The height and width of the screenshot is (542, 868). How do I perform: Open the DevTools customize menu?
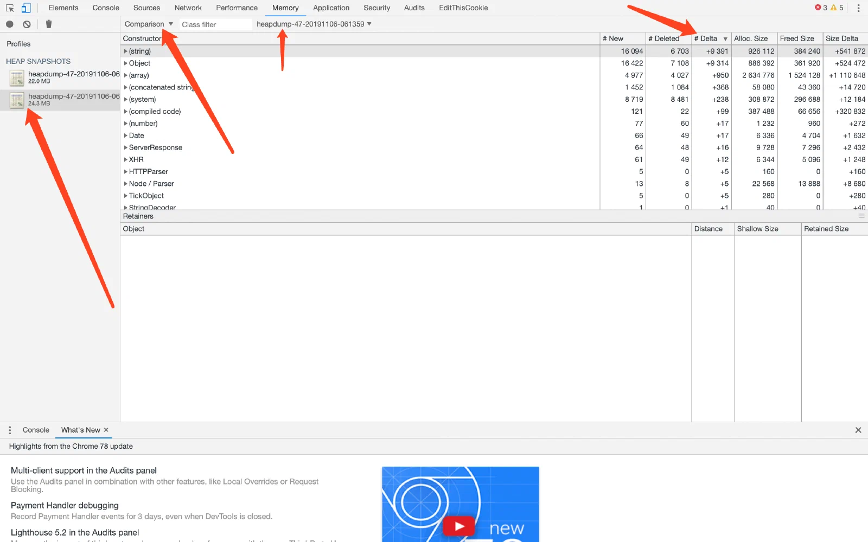tap(858, 8)
